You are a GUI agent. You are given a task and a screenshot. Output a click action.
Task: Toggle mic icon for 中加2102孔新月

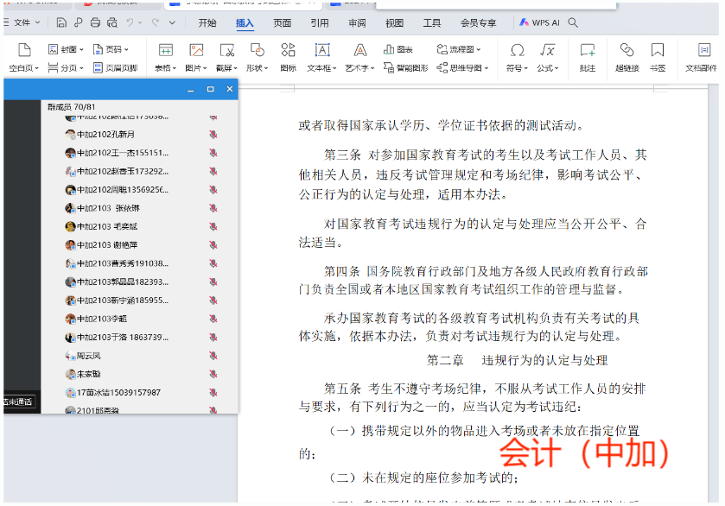[x=213, y=135]
